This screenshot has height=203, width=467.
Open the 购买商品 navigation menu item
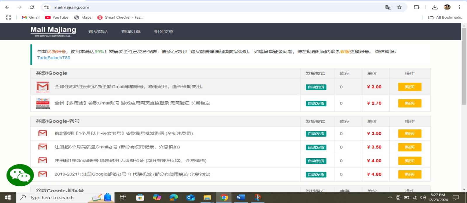(98, 32)
